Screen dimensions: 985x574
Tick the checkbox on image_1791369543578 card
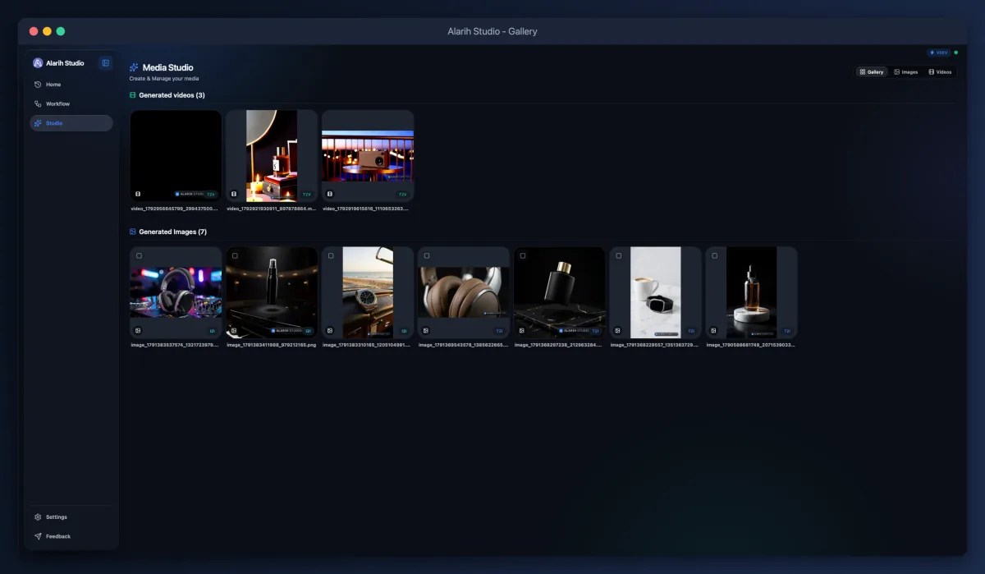[x=427, y=255]
